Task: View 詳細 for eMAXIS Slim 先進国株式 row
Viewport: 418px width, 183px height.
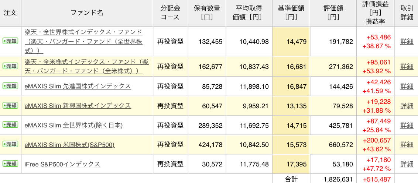Action: (x=407, y=86)
